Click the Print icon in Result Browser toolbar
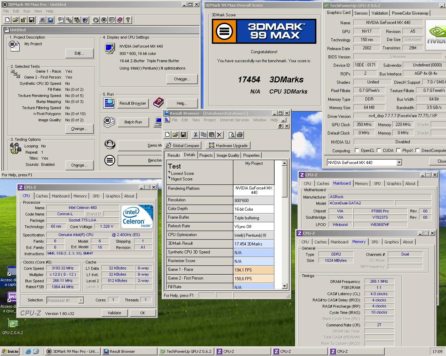This screenshot has width=446, height=356. (240, 135)
